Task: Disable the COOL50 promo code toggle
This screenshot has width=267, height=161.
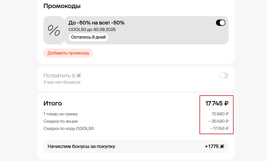Action: click(x=220, y=23)
